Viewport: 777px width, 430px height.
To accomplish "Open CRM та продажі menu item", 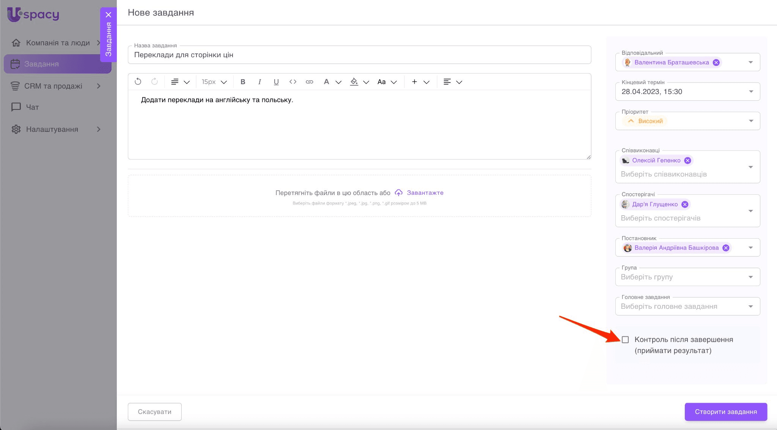I will 53,86.
